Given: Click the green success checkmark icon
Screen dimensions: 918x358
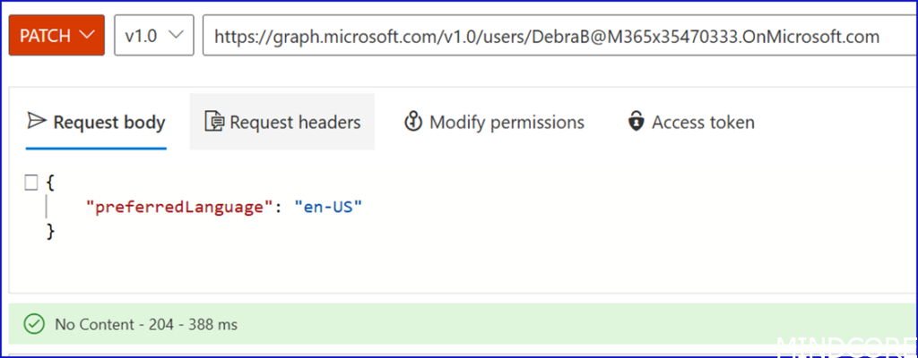Looking at the screenshot, I should pos(34,324).
